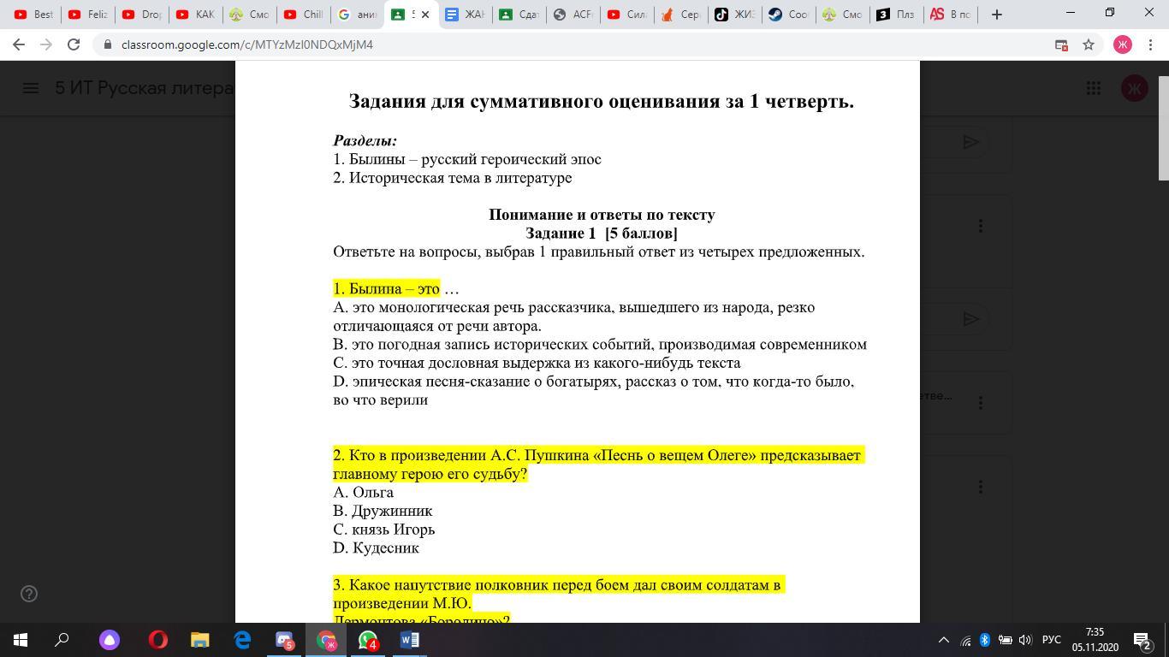Reload the current page
The width and height of the screenshot is (1169, 657).
pos(74,44)
